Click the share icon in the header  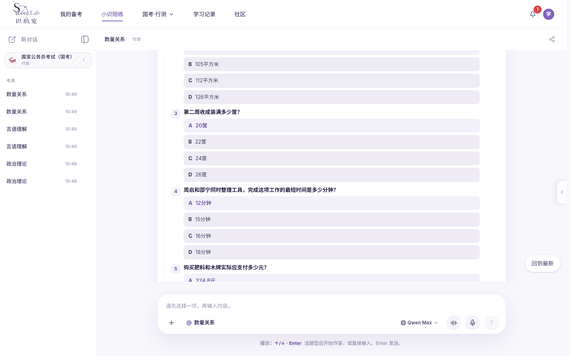pos(552,39)
